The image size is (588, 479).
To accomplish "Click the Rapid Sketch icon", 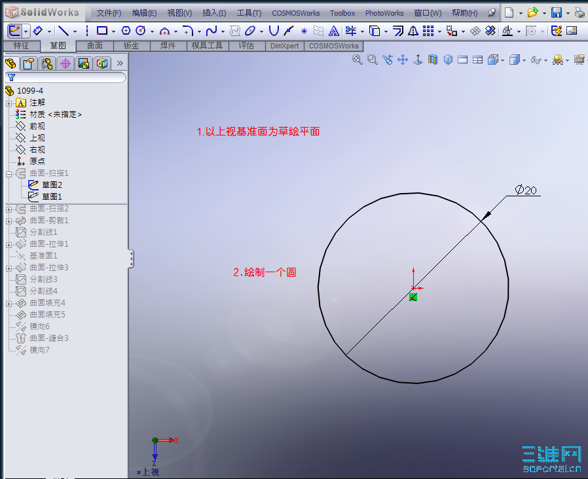I will click(557, 31).
